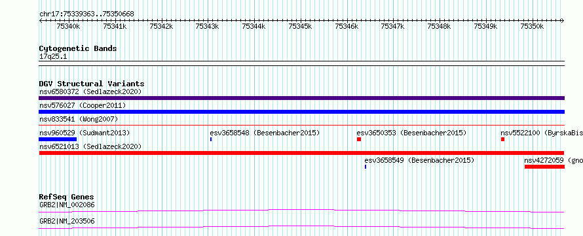Click the GRB2|NM_203506 gene label

67,221
